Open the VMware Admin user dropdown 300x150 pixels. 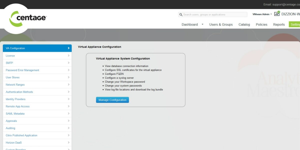click(262, 14)
